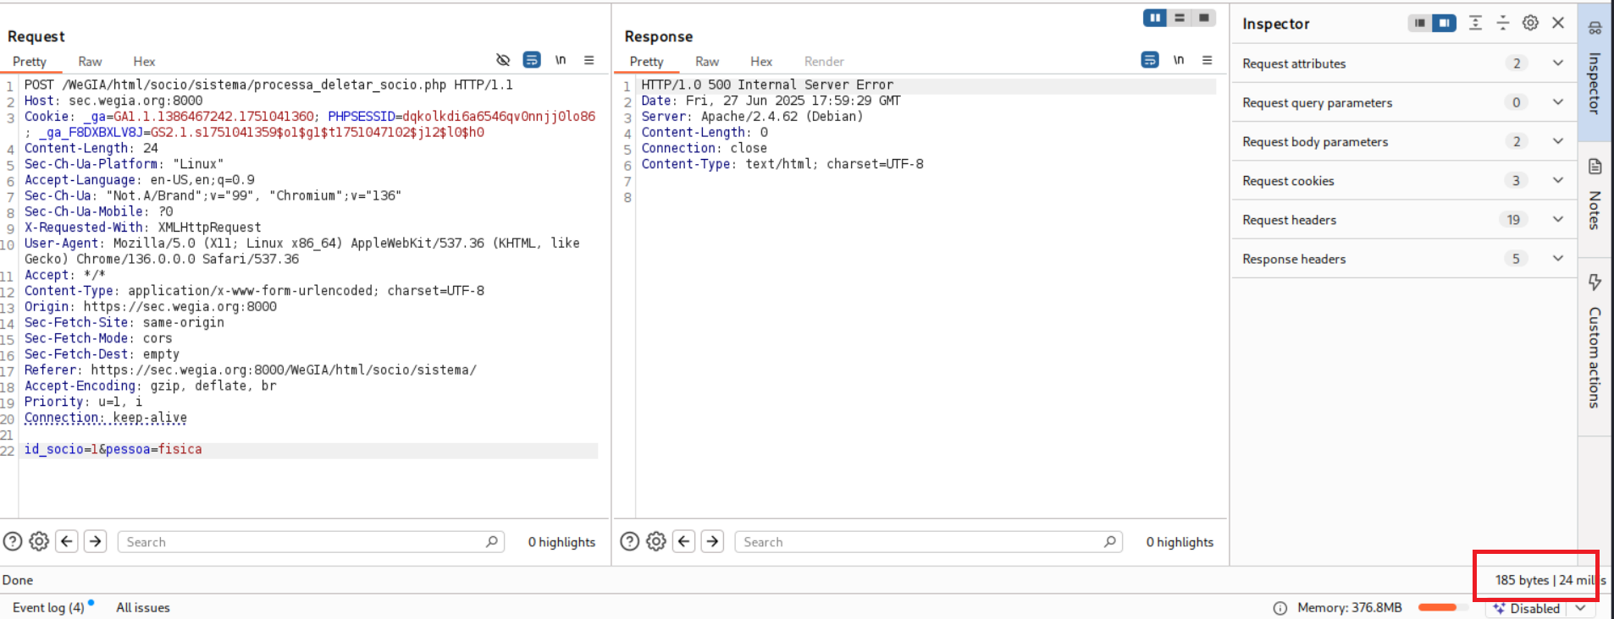
Task: Switch request view to Pretty tab
Action: click(x=30, y=62)
